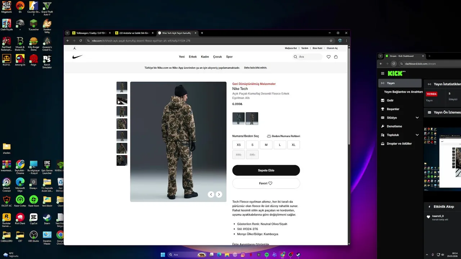
Task: Open Grand Theft Auto V desktop shortcut
Action: click(47, 8)
